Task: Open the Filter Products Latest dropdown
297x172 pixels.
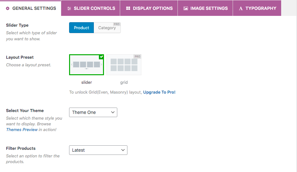Action: 98,150
